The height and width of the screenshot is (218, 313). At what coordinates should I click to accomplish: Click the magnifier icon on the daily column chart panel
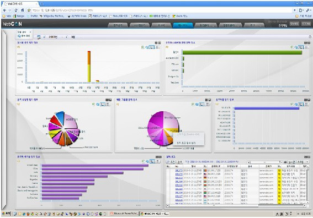point(147,47)
